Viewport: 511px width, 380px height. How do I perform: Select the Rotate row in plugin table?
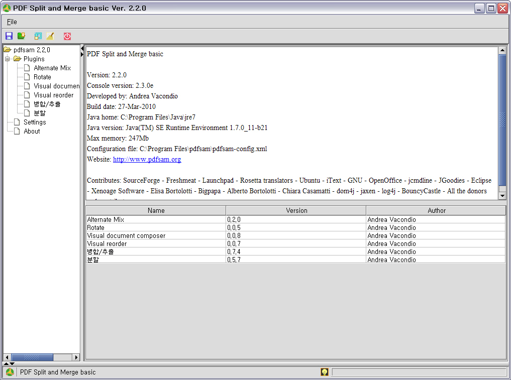pyautogui.click(x=156, y=227)
